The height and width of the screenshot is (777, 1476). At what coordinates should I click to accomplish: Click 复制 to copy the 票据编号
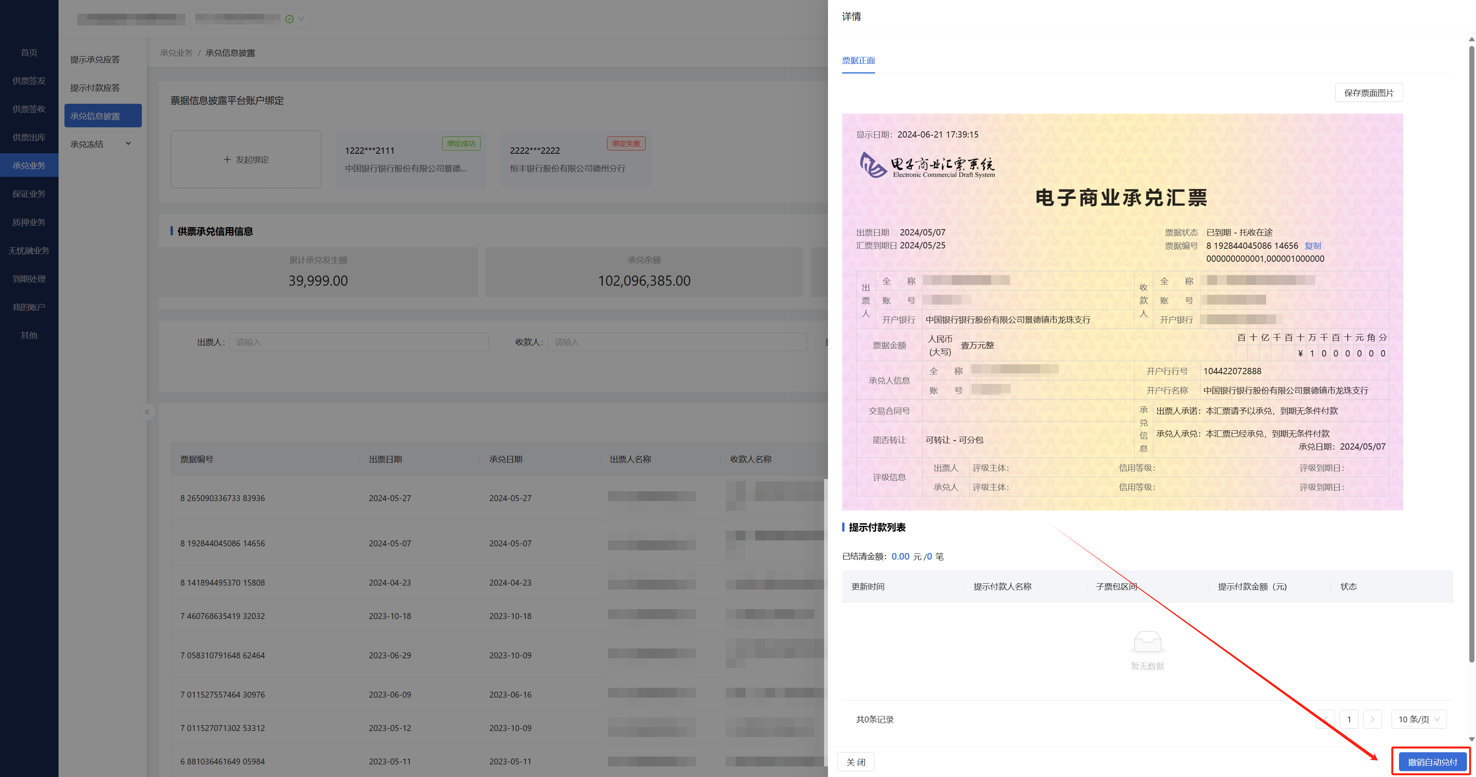(x=1312, y=245)
